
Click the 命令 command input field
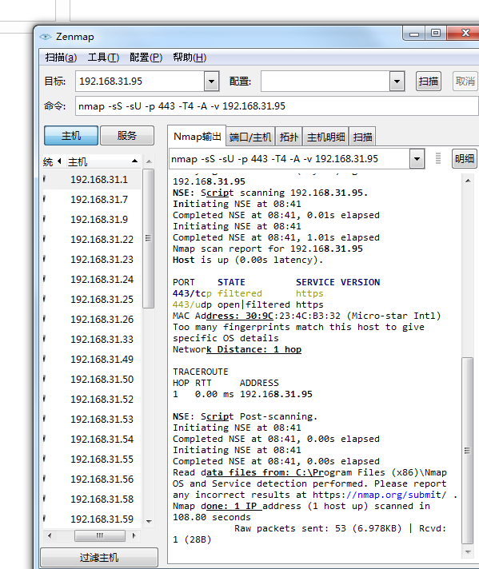click(277, 106)
